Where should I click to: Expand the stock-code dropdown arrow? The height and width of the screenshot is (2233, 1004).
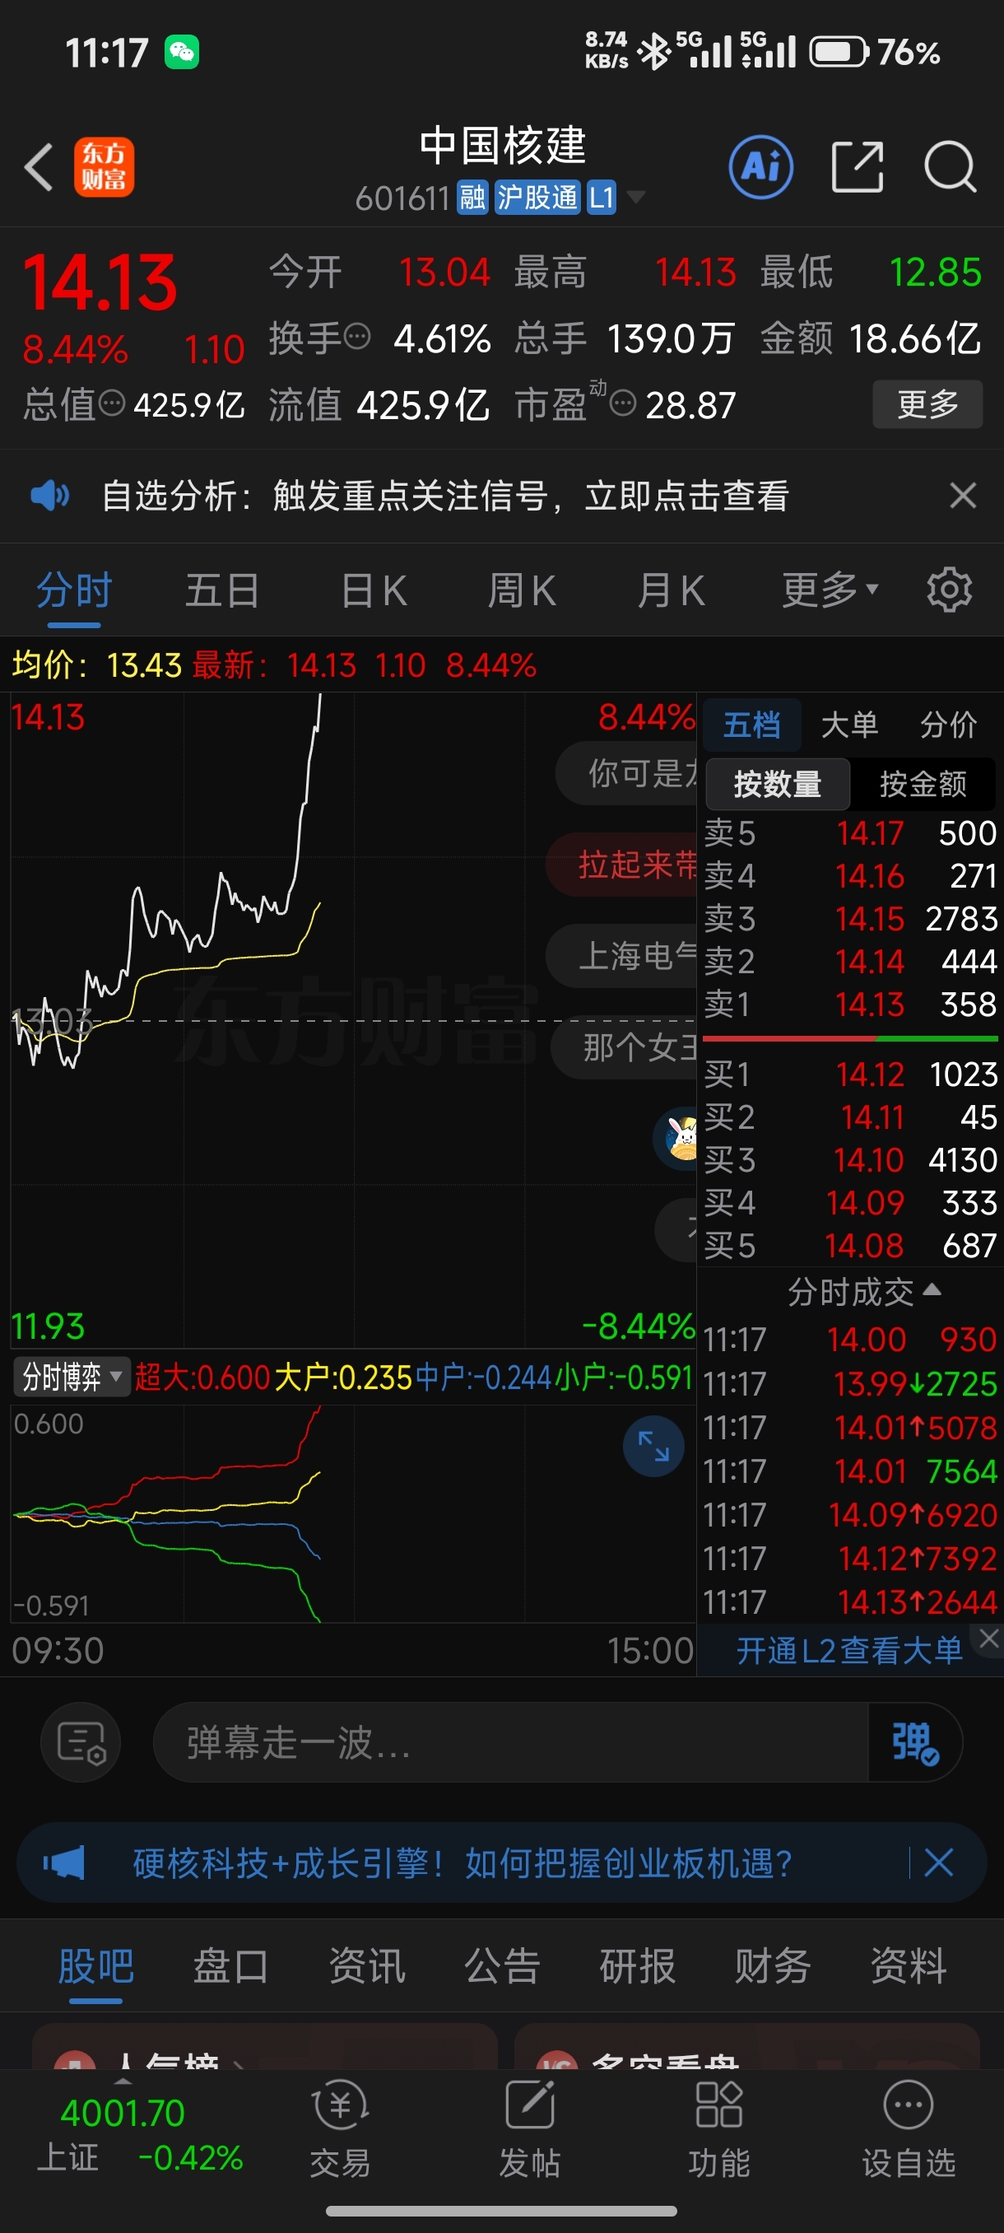coord(636,197)
